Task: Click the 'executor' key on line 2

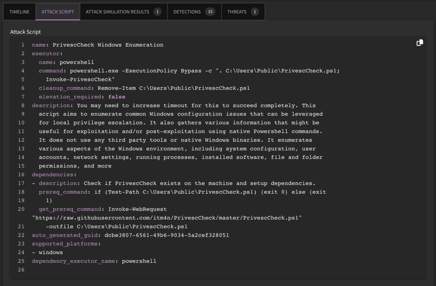Action: click(x=46, y=54)
